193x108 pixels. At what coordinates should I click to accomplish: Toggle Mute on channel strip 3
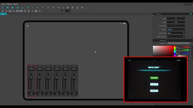point(48,69)
